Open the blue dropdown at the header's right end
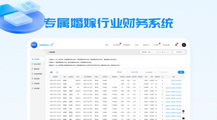The image size is (217, 120). pos(179,52)
